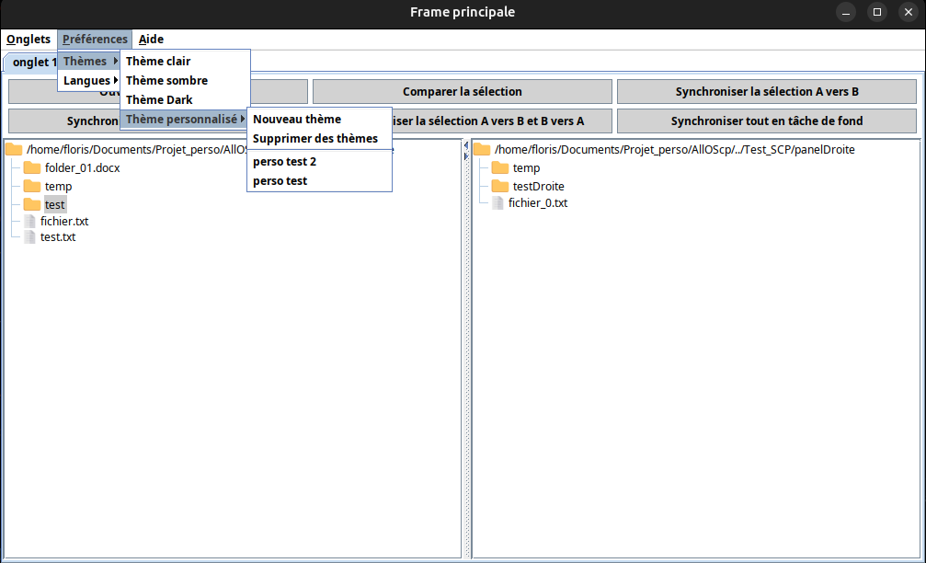Click the right panel root folder icon
Viewport: 926px width, 563px height.
(x=482, y=149)
